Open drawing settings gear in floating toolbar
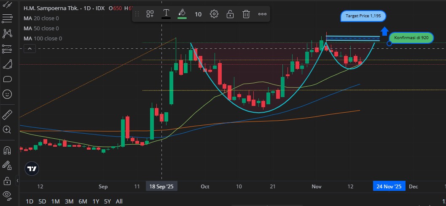This screenshot has width=446, height=206. click(x=214, y=14)
